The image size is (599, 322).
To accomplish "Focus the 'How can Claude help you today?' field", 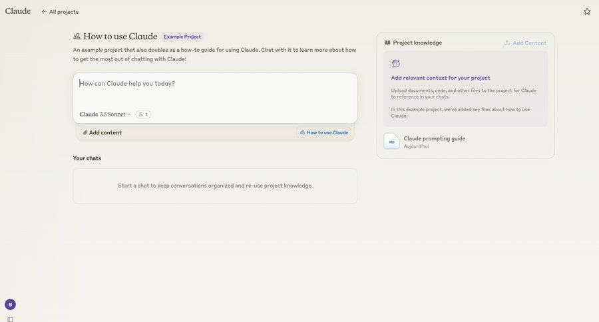I will coord(215,84).
